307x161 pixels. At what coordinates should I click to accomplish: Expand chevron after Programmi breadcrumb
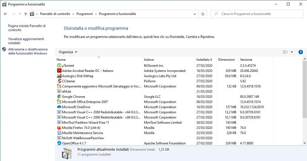96,14
